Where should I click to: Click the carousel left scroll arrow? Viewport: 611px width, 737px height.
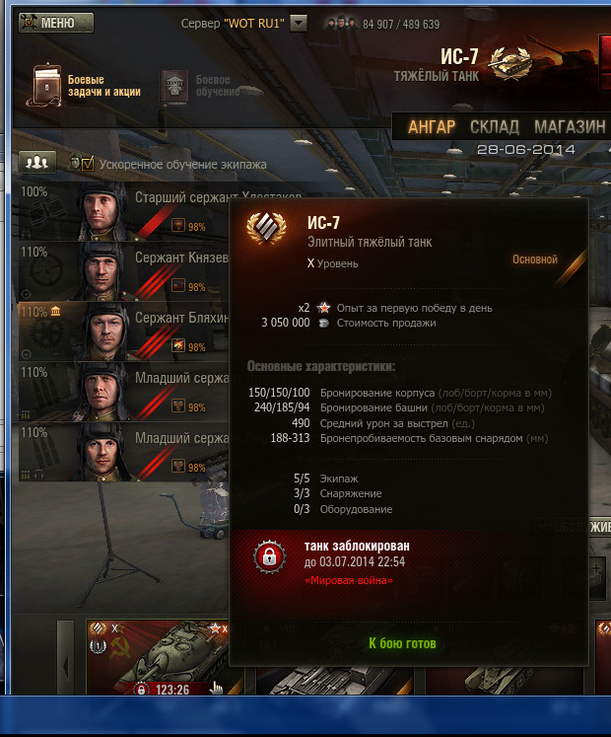coord(66,658)
